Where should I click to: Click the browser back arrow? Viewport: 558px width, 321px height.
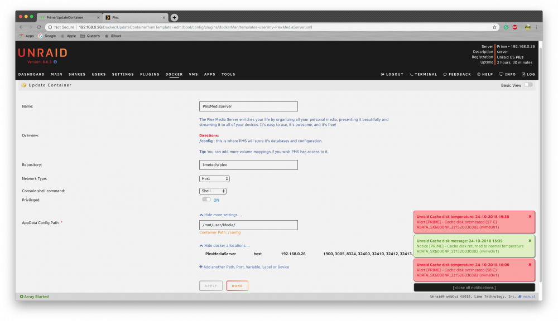[21, 27]
